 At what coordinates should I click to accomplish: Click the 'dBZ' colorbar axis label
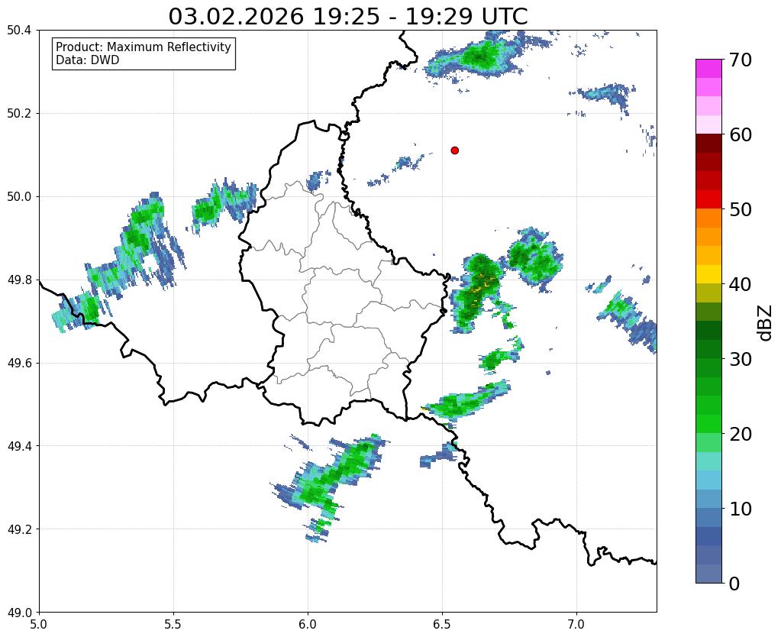(x=766, y=323)
